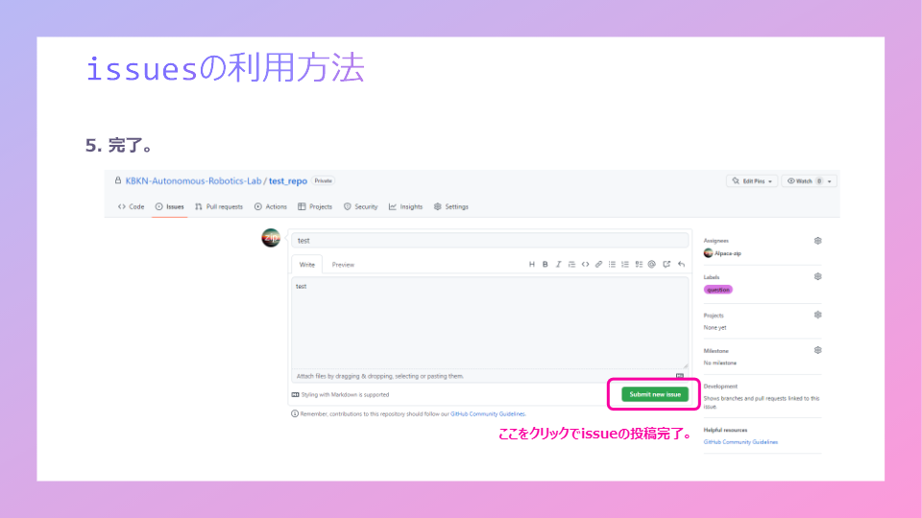Screen dimensions: 922x518
Task: Click the Alpaca-zip user avatar beside title
Action: point(271,238)
